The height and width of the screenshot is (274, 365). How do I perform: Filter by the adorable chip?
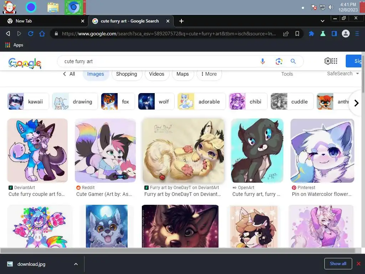click(202, 101)
